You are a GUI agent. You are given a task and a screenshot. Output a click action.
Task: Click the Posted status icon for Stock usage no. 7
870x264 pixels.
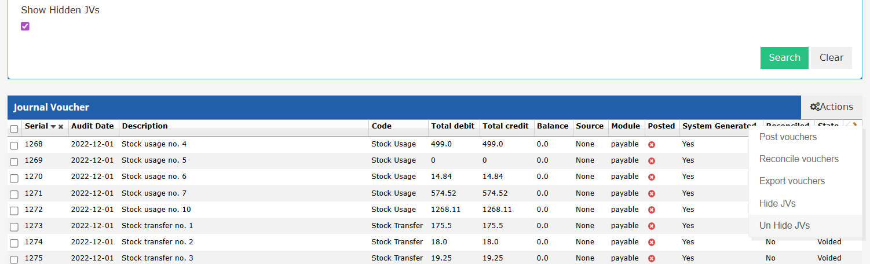pos(652,193)
